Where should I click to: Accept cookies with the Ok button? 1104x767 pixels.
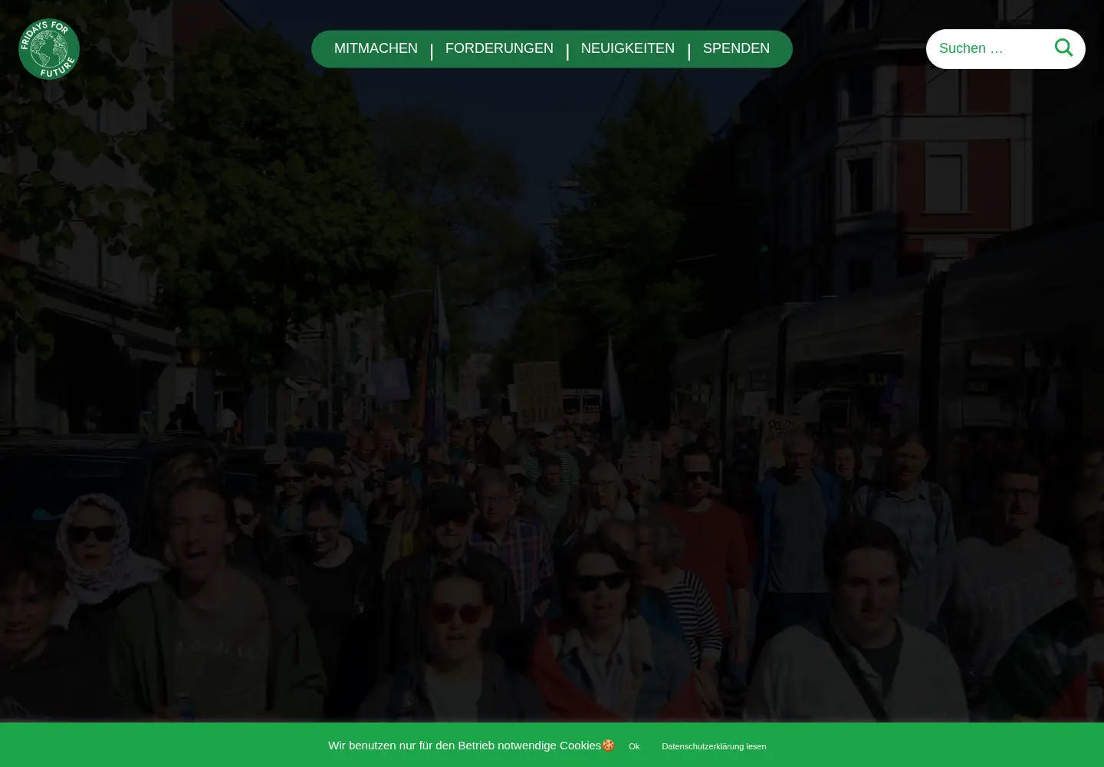point(634,746)
